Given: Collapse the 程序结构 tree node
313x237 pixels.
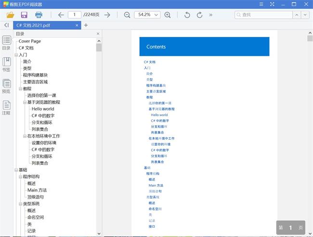Looking at the screenshot, I should pyautogui.click(x=21, y=177).
